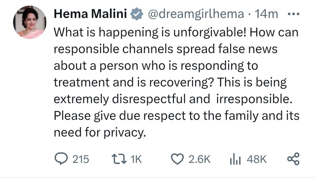This screenshot has width=315, height=178.
Task: Like the tweet with the heart icon
Action: click(177, 159)
